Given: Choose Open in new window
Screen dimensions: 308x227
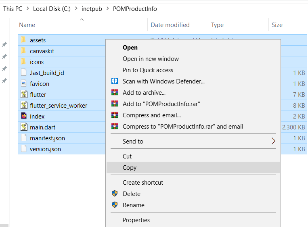Looking at the screenshot, I should pyautogui.click(x=193, y=59).
